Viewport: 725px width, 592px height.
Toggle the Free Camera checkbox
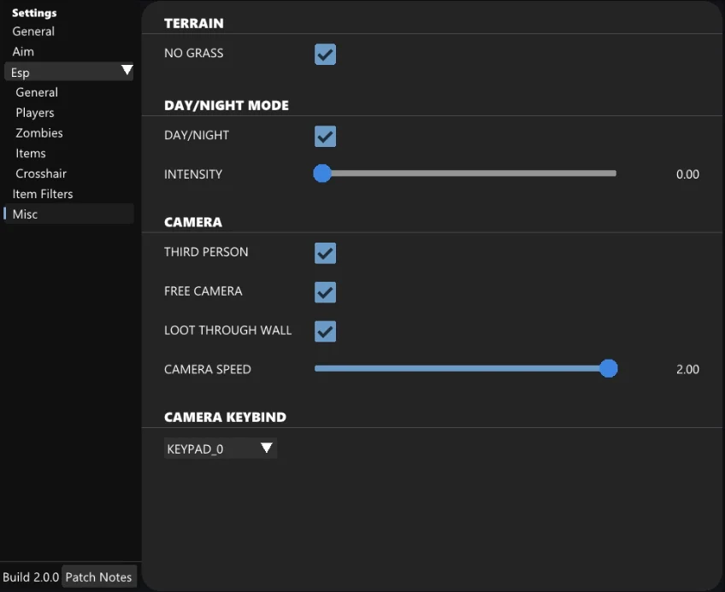point(325,292)
